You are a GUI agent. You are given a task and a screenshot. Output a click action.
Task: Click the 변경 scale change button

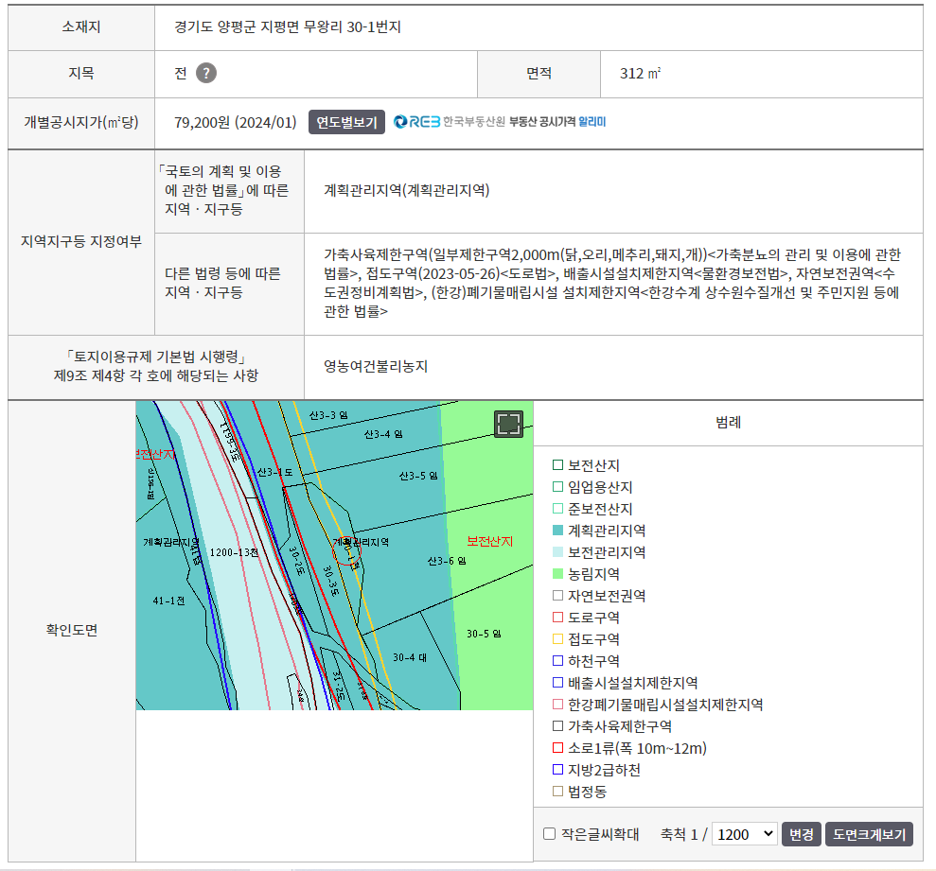[801, 834]
